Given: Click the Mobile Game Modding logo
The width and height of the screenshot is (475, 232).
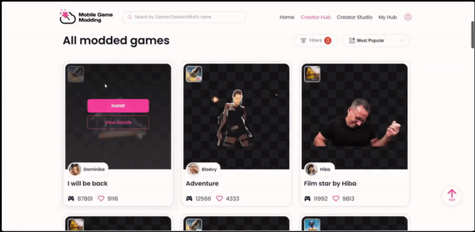Looking at the screenshot, I should click(86, 17).
